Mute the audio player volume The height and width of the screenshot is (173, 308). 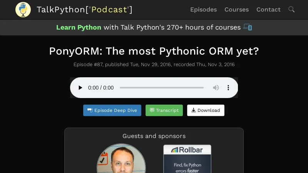pyautogui.click(x=216, y=88)
